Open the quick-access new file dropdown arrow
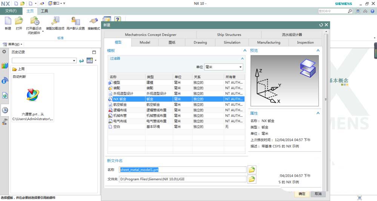This screenshot has width=377, height=201. 36,4
